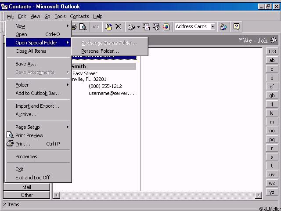Open the Contacts menu
Screen dimensions: 281x211
[79, 16]
